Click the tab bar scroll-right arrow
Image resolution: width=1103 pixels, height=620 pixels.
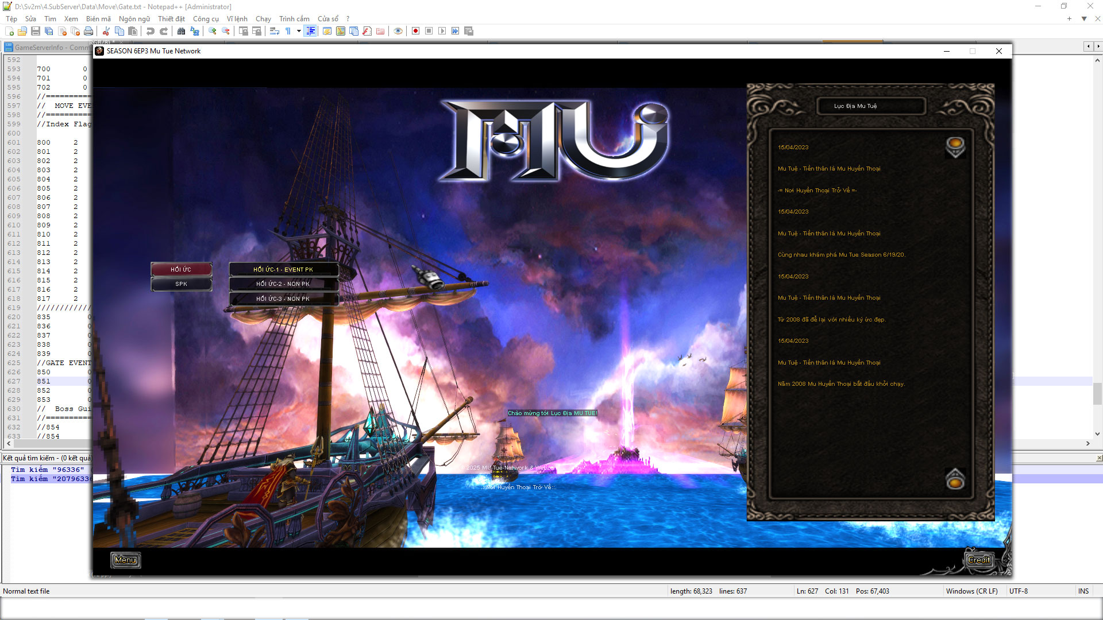coord(1098,46)
